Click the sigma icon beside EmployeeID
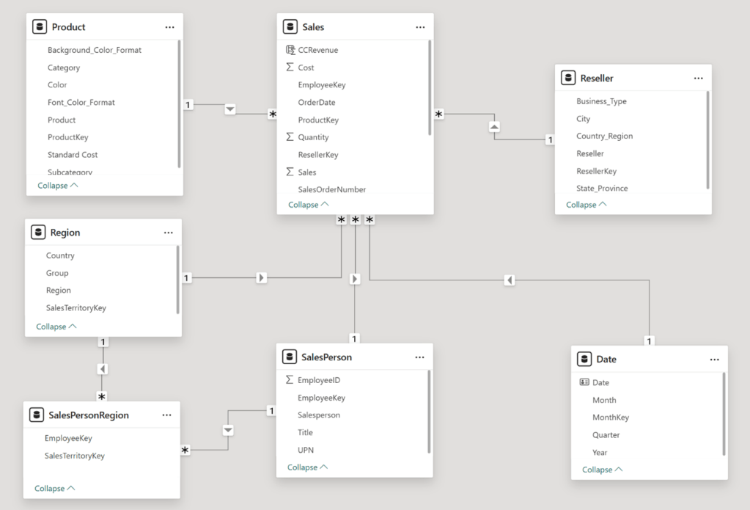The image size is (750, 510). click(290, 380)
